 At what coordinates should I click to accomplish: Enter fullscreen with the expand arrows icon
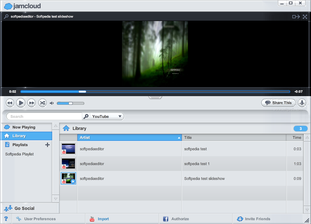[305, 17]
